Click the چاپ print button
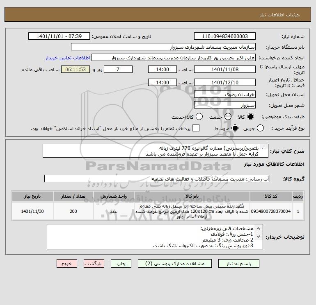The height and width of the screenshot is (305, 316). point(121,264)
